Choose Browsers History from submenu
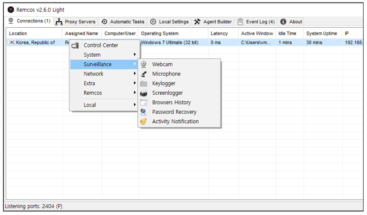Viewport: 367px width, 215px height. pyautogui.click(x=179, y=103)
